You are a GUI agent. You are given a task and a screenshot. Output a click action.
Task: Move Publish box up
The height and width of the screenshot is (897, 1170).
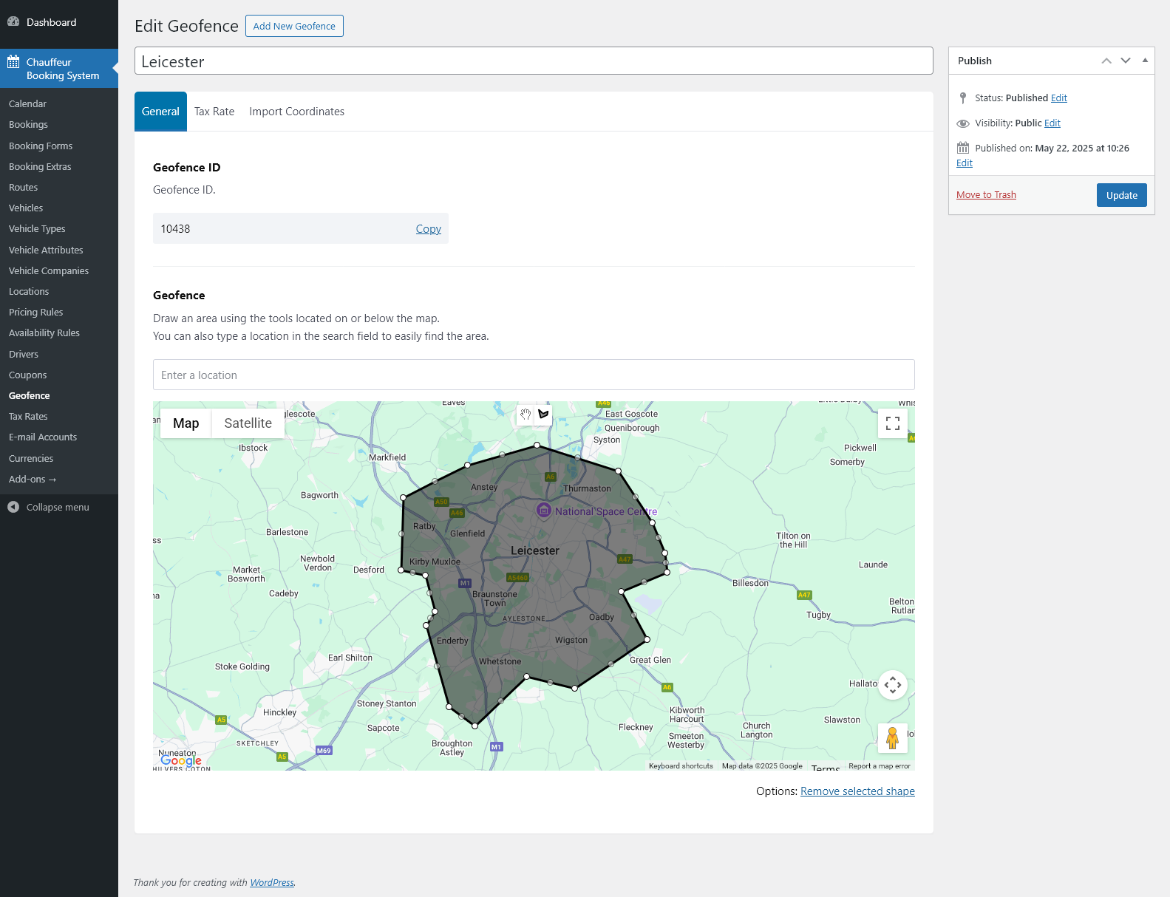point(1106,61)
